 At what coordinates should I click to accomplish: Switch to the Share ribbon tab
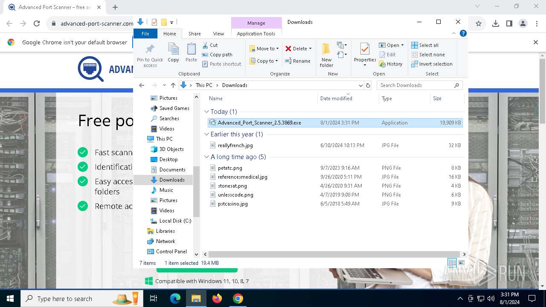tap(195, 34)
